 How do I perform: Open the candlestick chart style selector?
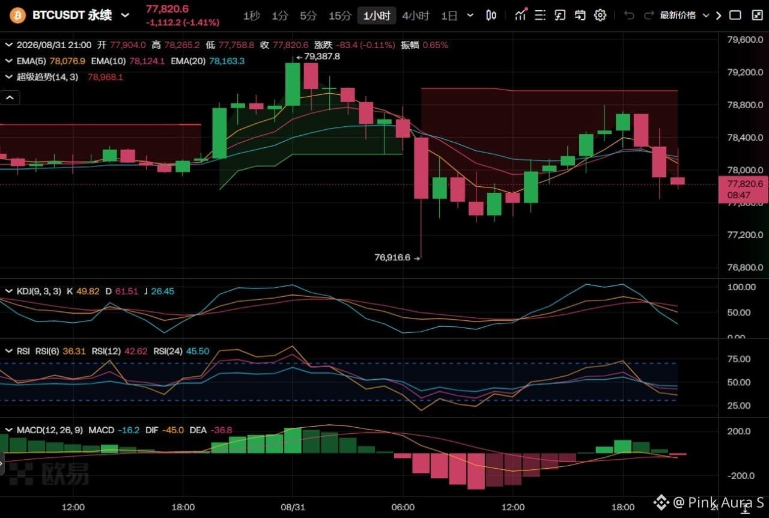(491, 16)
